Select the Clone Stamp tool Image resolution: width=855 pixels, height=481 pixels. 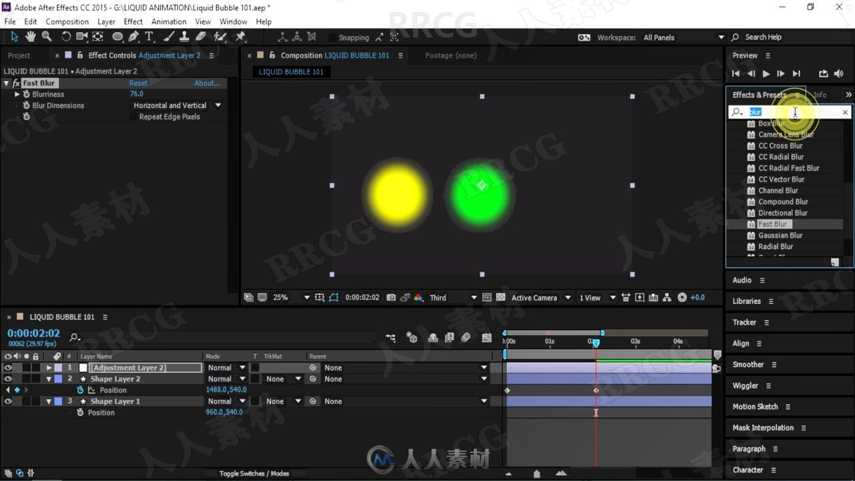tap(184, 37)
